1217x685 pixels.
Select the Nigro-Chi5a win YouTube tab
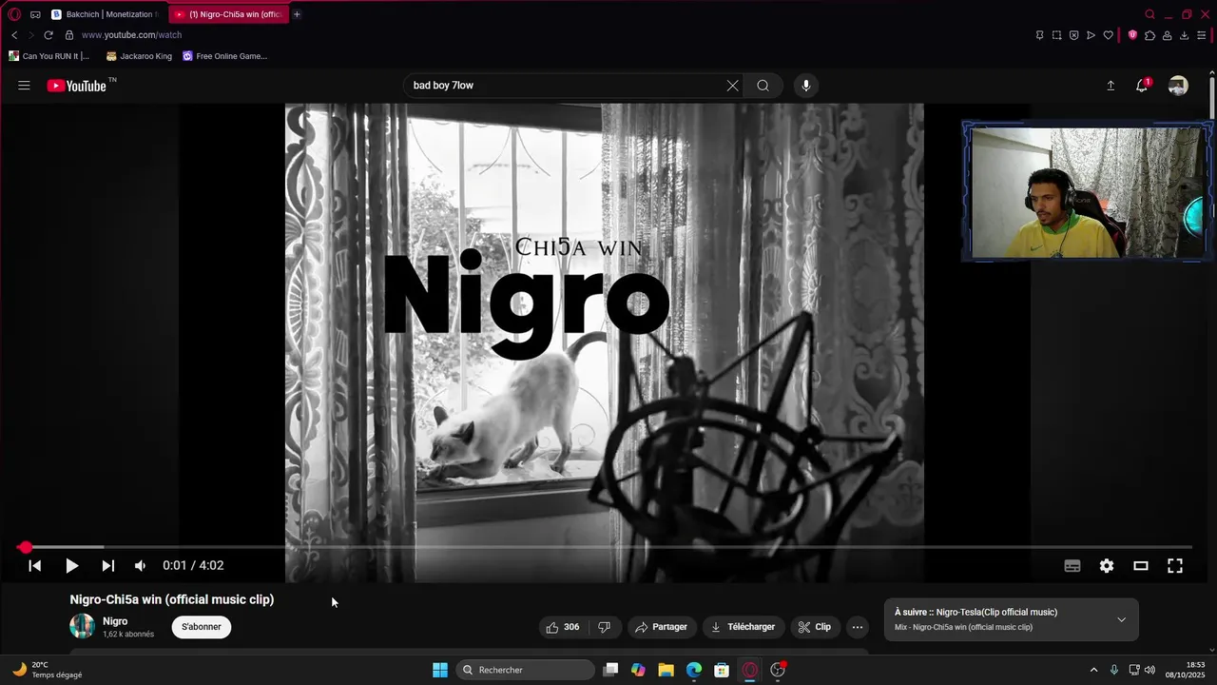coord(228,14)
